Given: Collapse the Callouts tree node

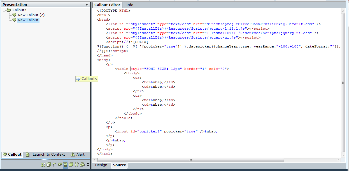Looking at the screenshot, I should 4,10.
